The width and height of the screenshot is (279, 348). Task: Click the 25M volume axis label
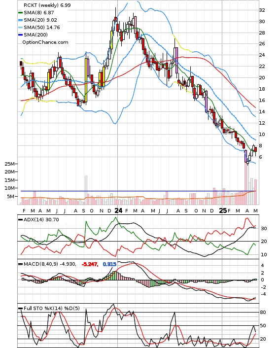tap(10, 164)
